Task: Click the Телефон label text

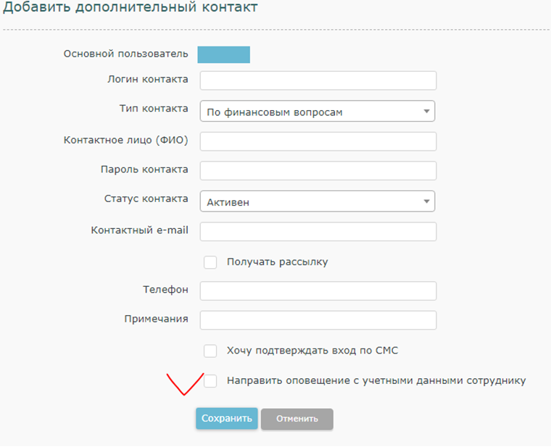Action: click(x=165, y=290)
